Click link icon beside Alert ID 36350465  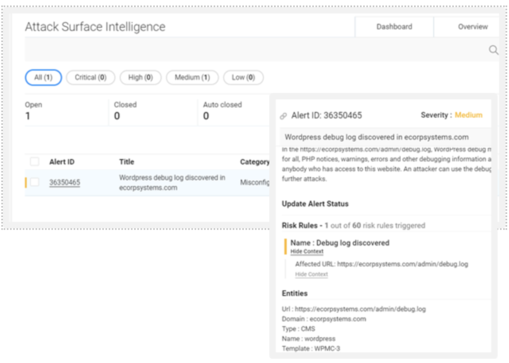284,116
